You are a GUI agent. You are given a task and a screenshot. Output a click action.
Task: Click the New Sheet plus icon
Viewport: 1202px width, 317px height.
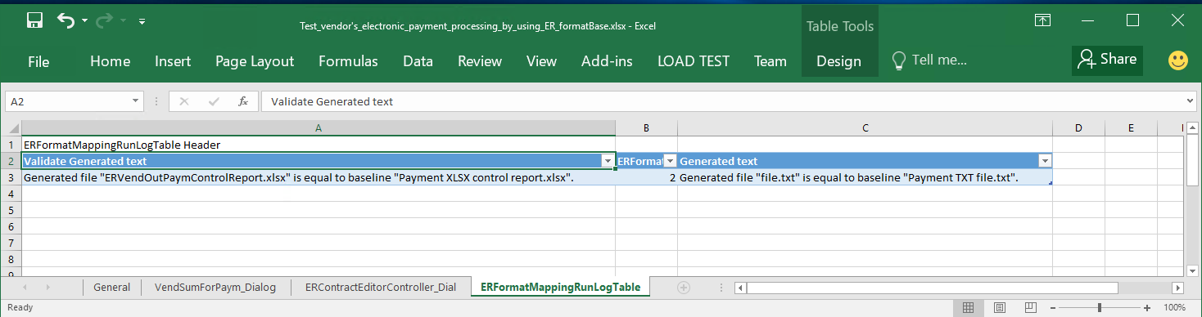(685, 287)
